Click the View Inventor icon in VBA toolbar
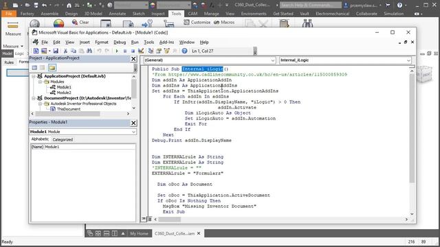 36,51
